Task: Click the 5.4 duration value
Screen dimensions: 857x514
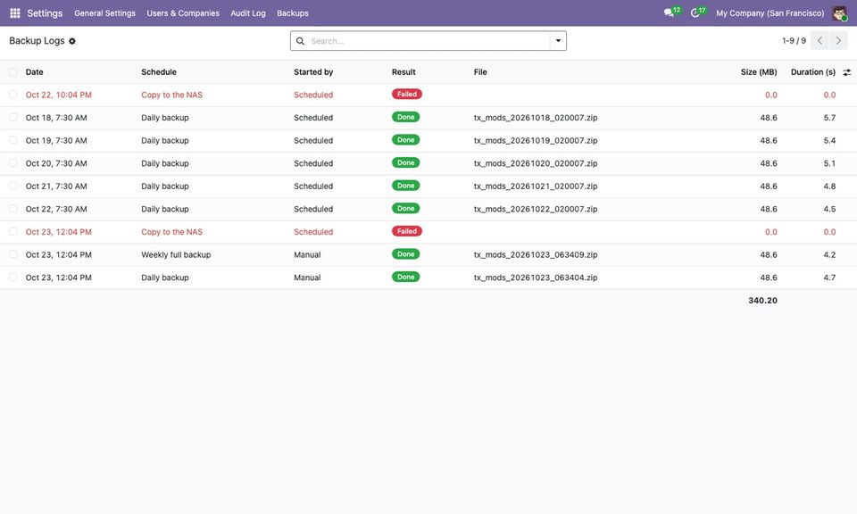Action: [829, 140]
